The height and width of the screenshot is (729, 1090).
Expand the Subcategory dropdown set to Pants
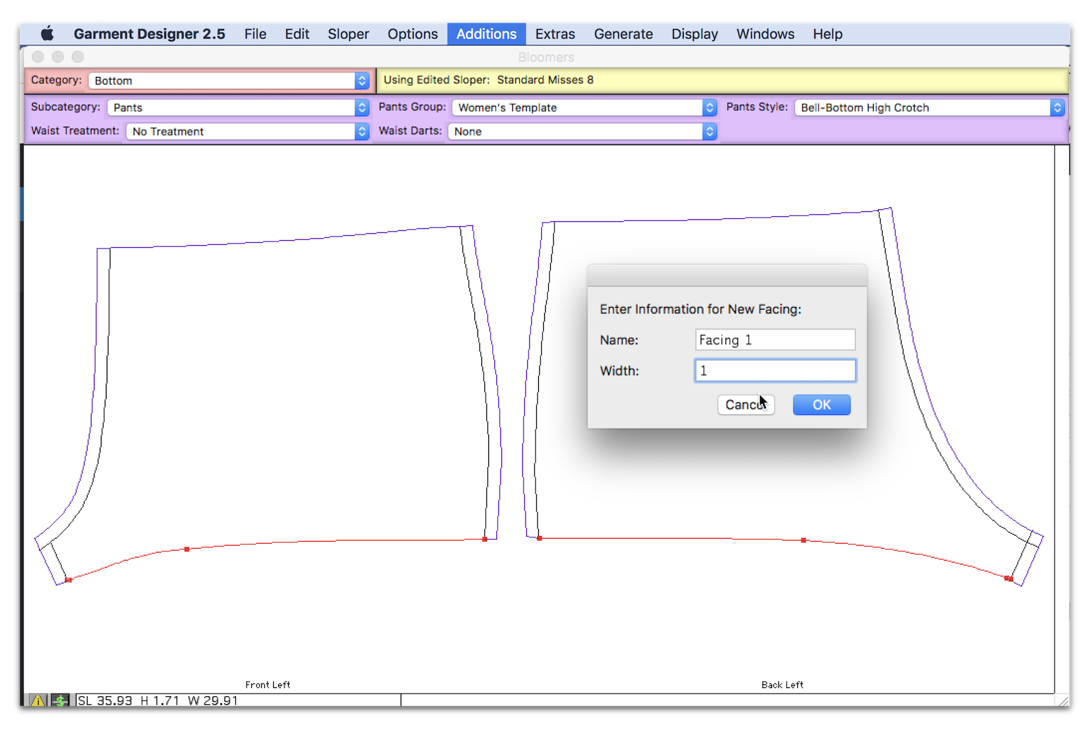[x=238, y=108]
